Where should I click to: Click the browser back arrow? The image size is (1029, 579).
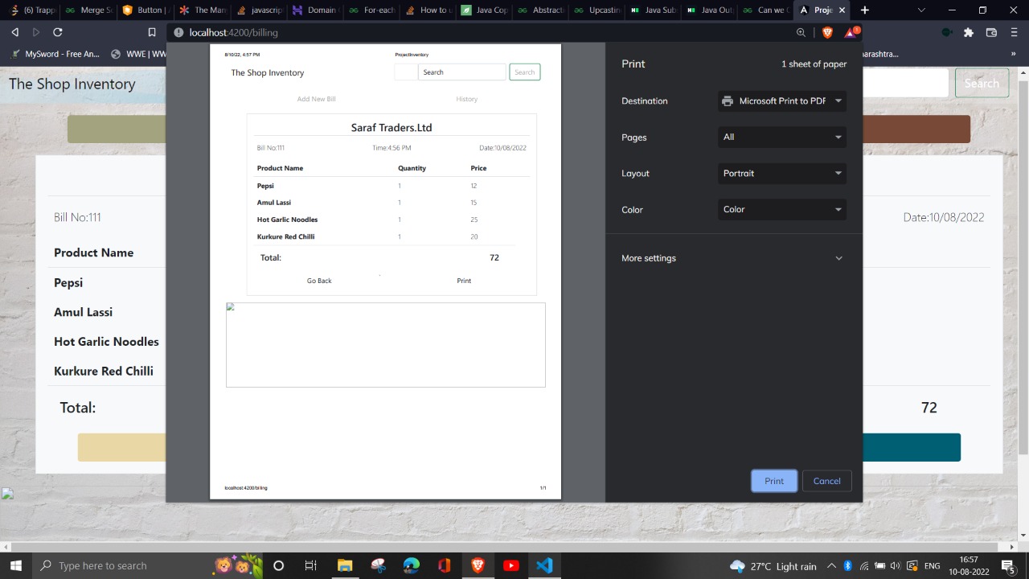click(x=14, y=32)
